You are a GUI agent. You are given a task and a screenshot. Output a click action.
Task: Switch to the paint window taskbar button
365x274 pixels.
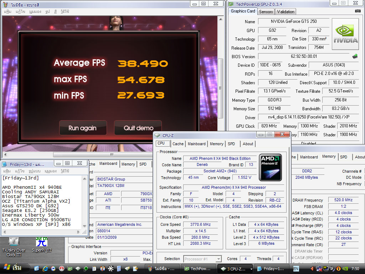tap(162, 269)
